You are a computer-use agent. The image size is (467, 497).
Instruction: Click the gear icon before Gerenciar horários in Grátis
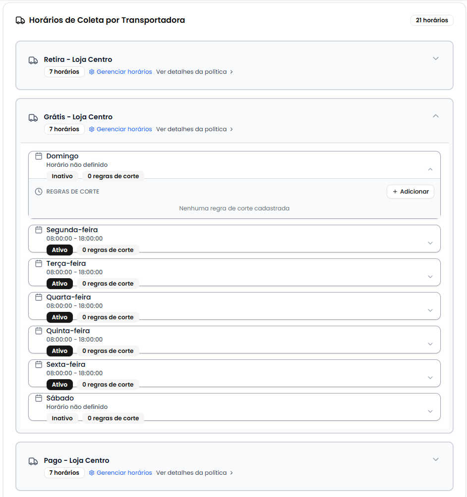pos(91,129)
